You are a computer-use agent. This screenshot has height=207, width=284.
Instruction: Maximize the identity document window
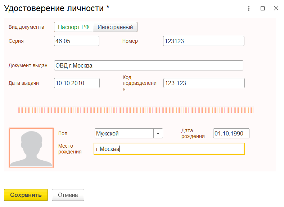pyautogui.click(x=262, y=9)
